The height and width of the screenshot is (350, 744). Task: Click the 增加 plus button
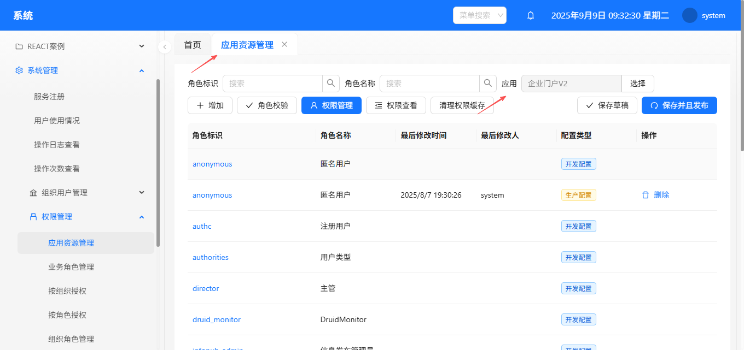210,105
